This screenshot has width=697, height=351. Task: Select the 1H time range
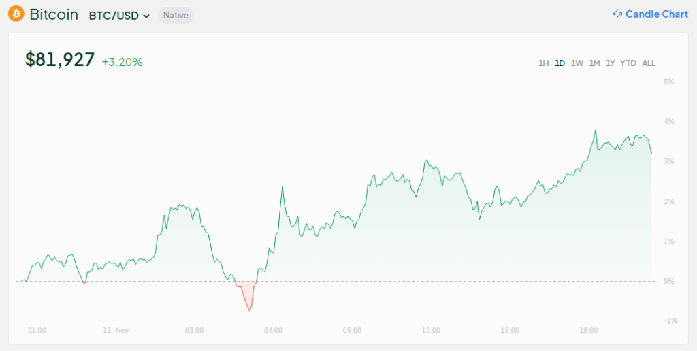click(543, 63)
